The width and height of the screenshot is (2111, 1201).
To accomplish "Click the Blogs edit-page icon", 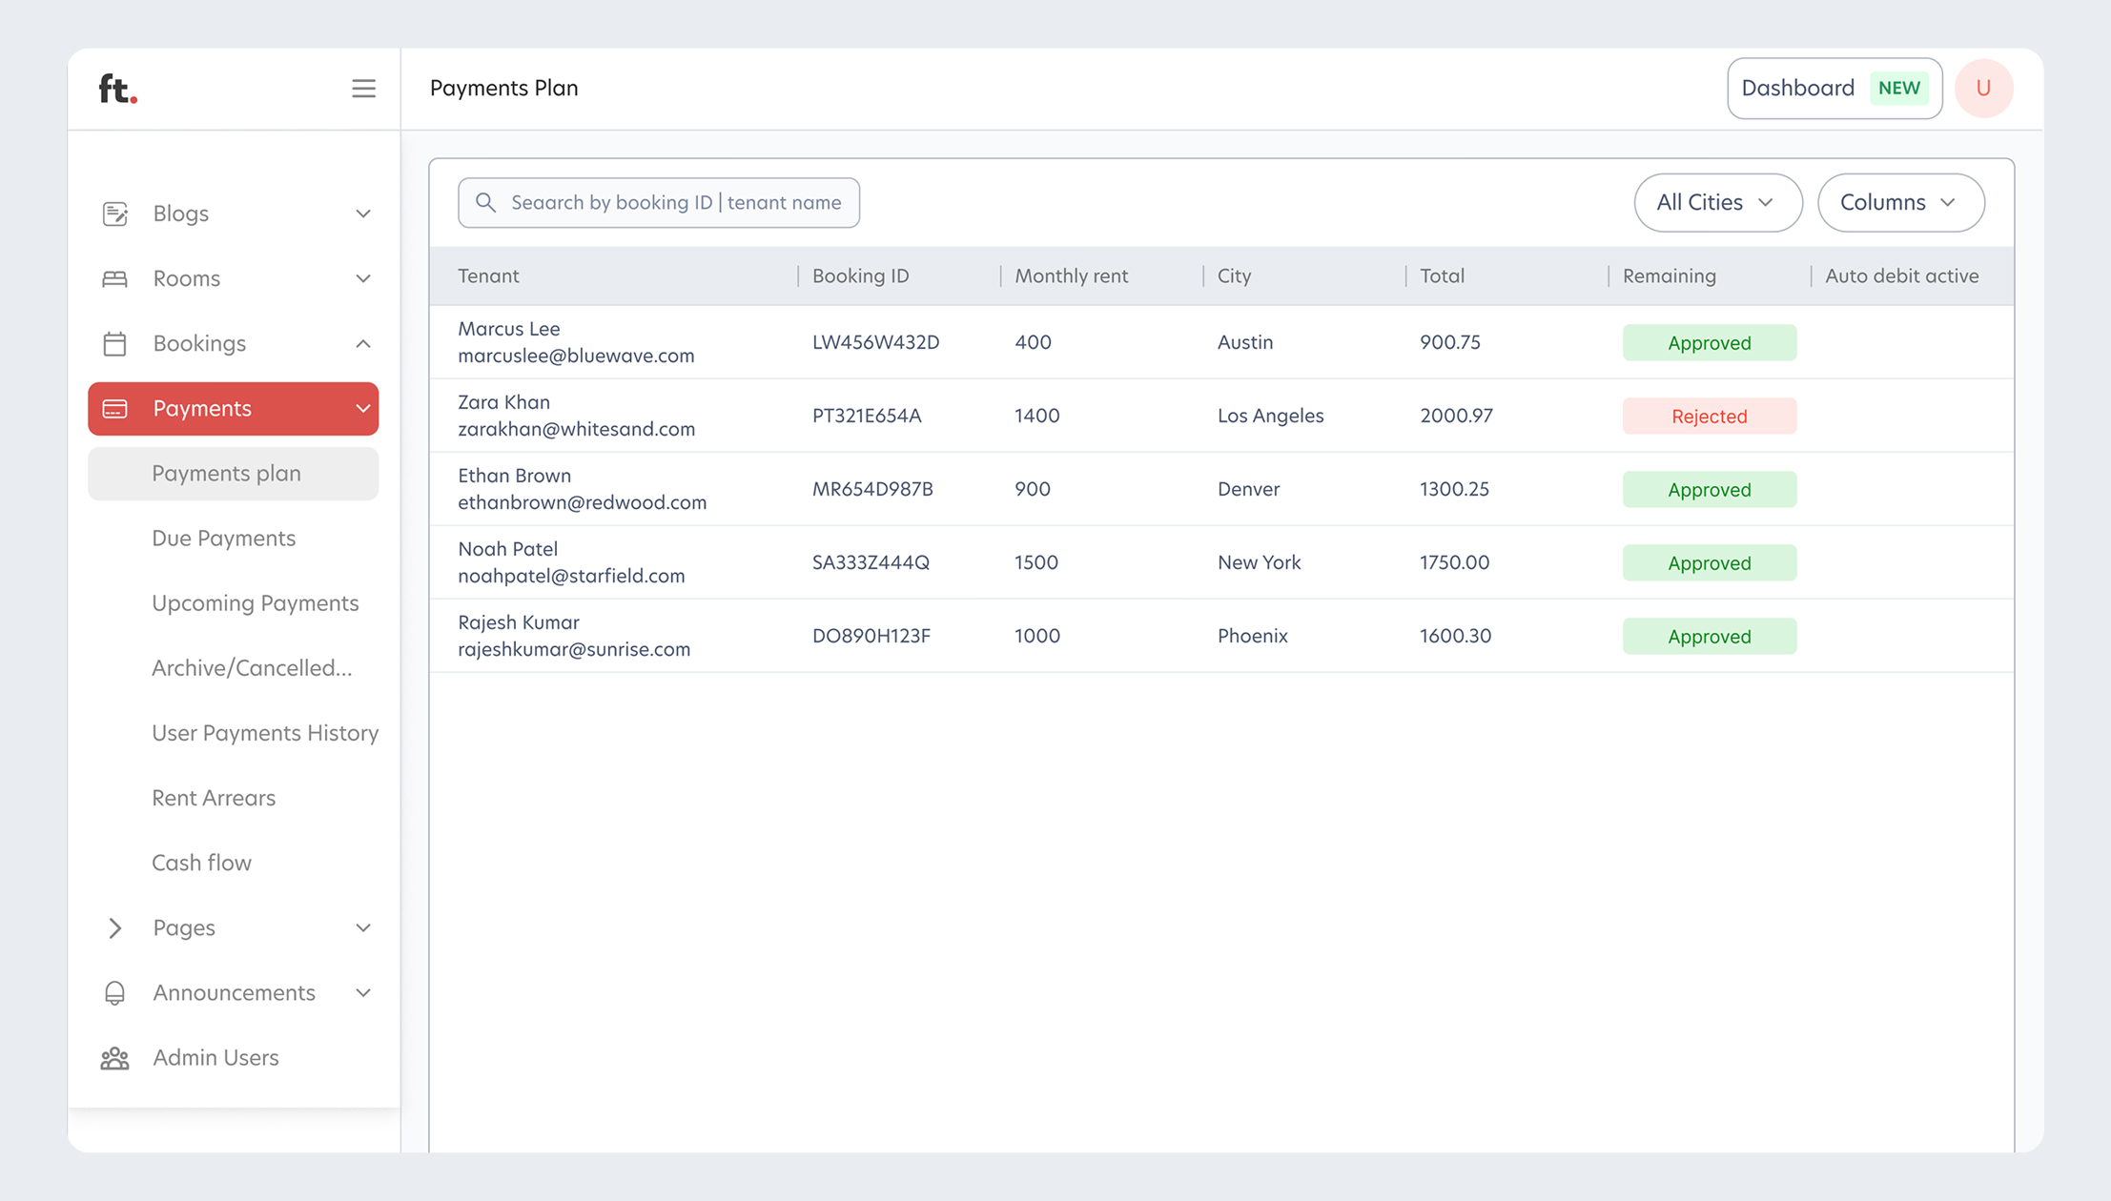I will tap(114, 214).
